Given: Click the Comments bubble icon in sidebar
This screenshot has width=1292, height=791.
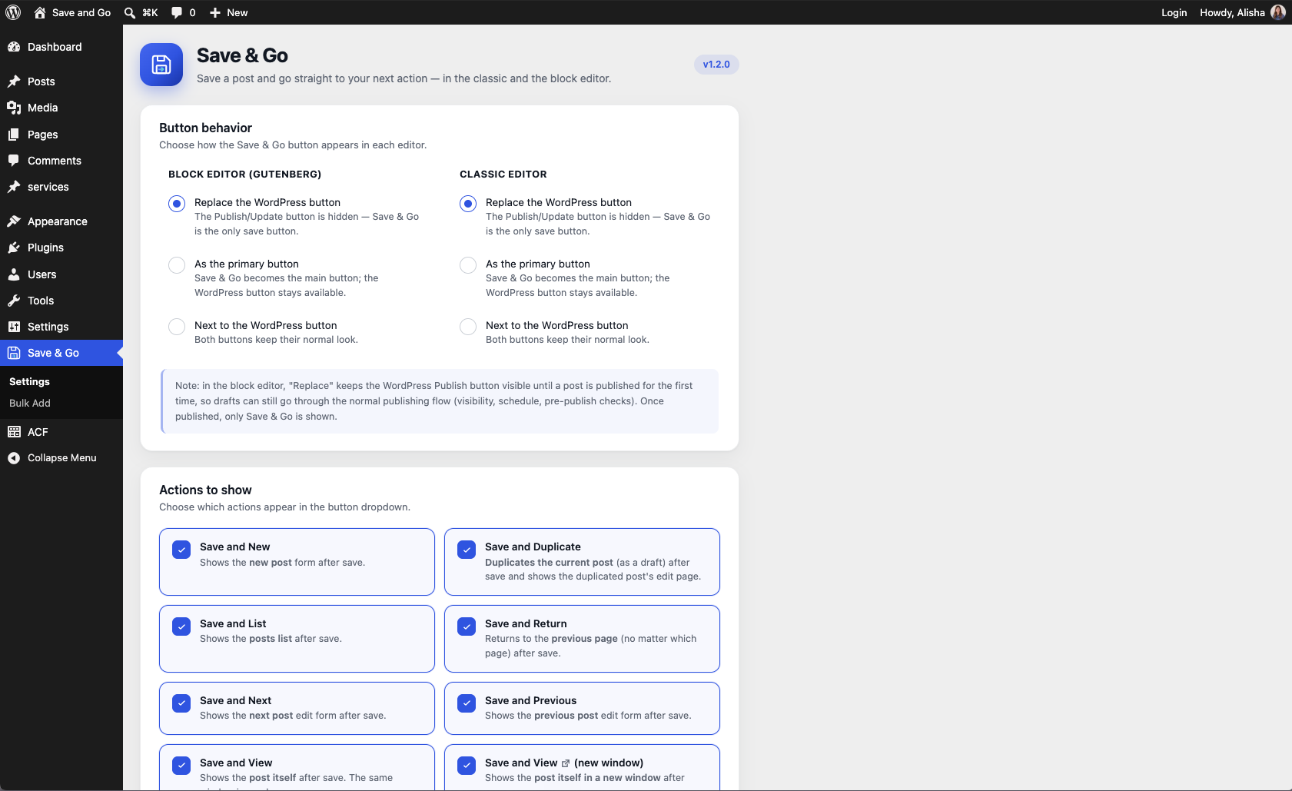Looking at the screenshot, I should (14, 161).
